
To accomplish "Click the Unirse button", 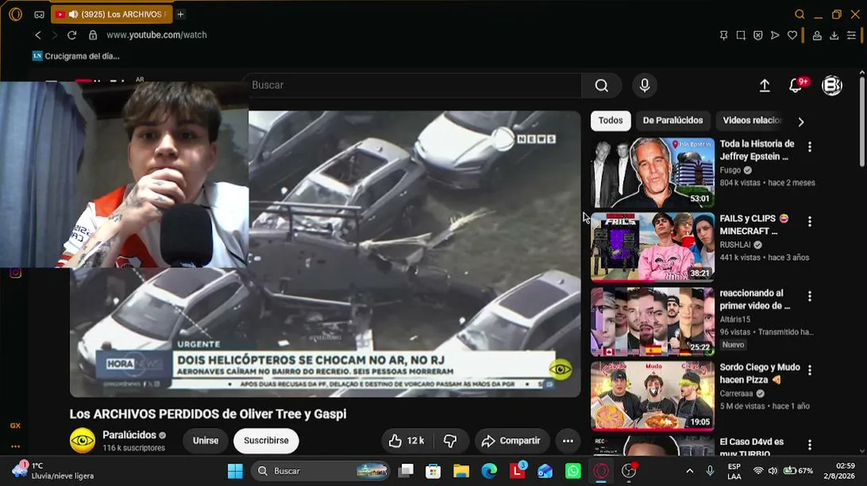I will tap(205, 441).
